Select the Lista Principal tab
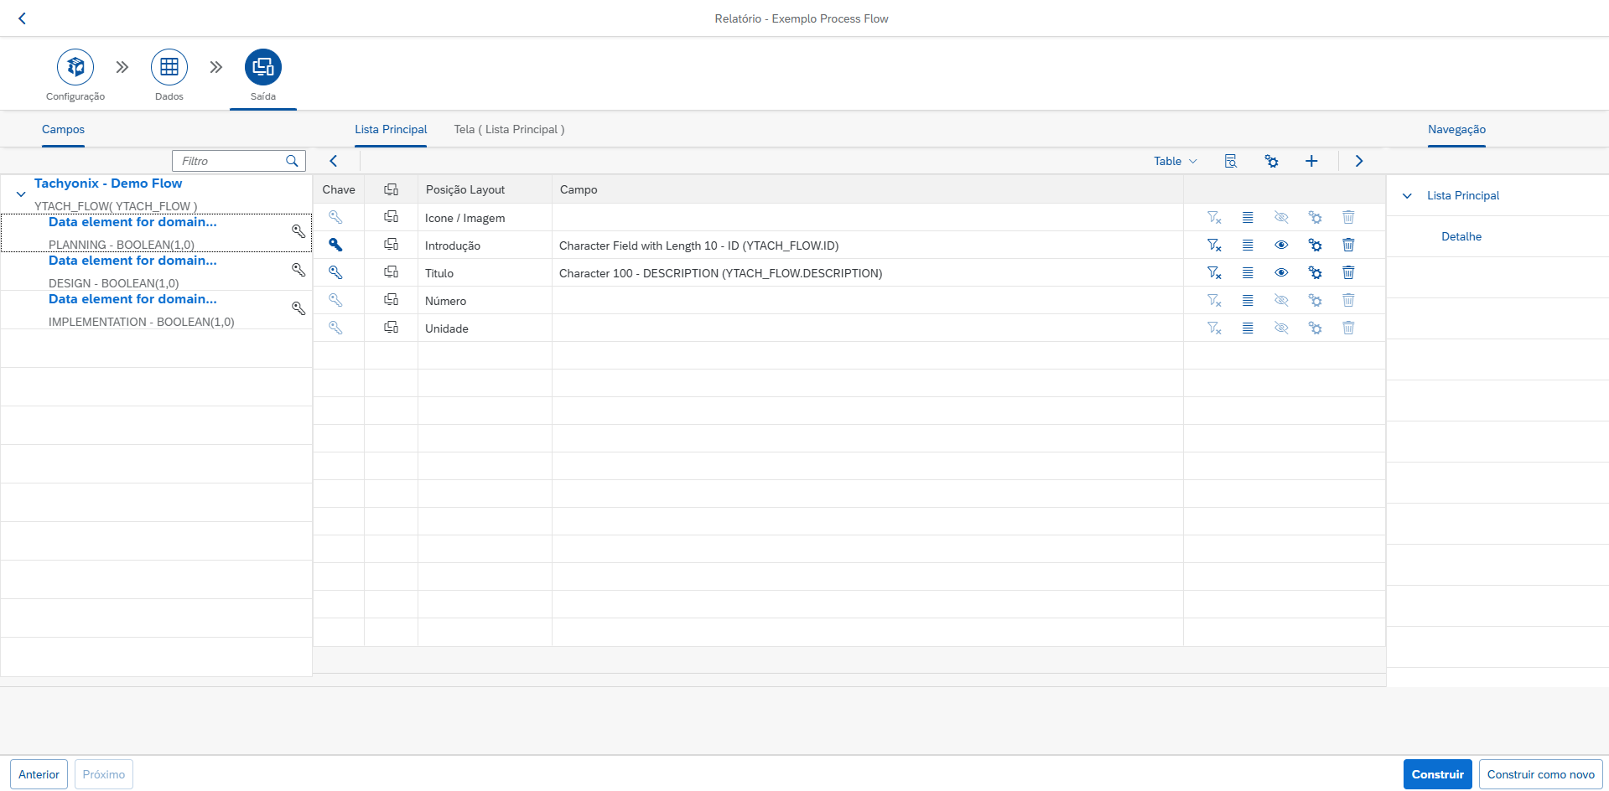This screenshot has height=791, width=1609. coord(391,129)
